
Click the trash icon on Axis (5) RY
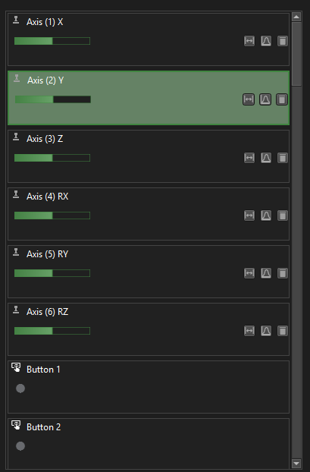tap(283, 273)
